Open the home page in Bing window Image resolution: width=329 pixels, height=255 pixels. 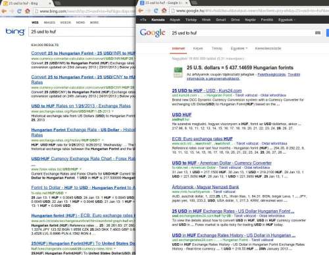[x=28, y=11]
